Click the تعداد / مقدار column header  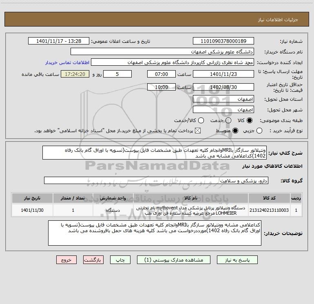(73, 198)
